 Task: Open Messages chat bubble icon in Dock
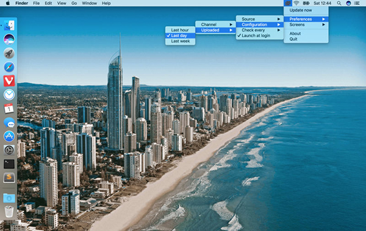coord(9,122)
